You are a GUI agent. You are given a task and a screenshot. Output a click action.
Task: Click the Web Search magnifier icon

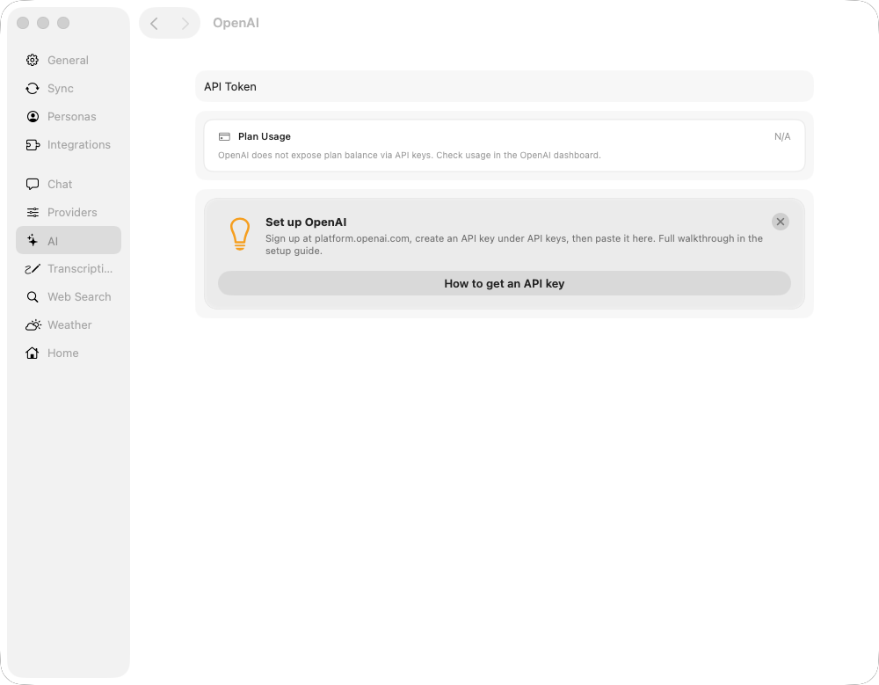[x=33, y=297]
